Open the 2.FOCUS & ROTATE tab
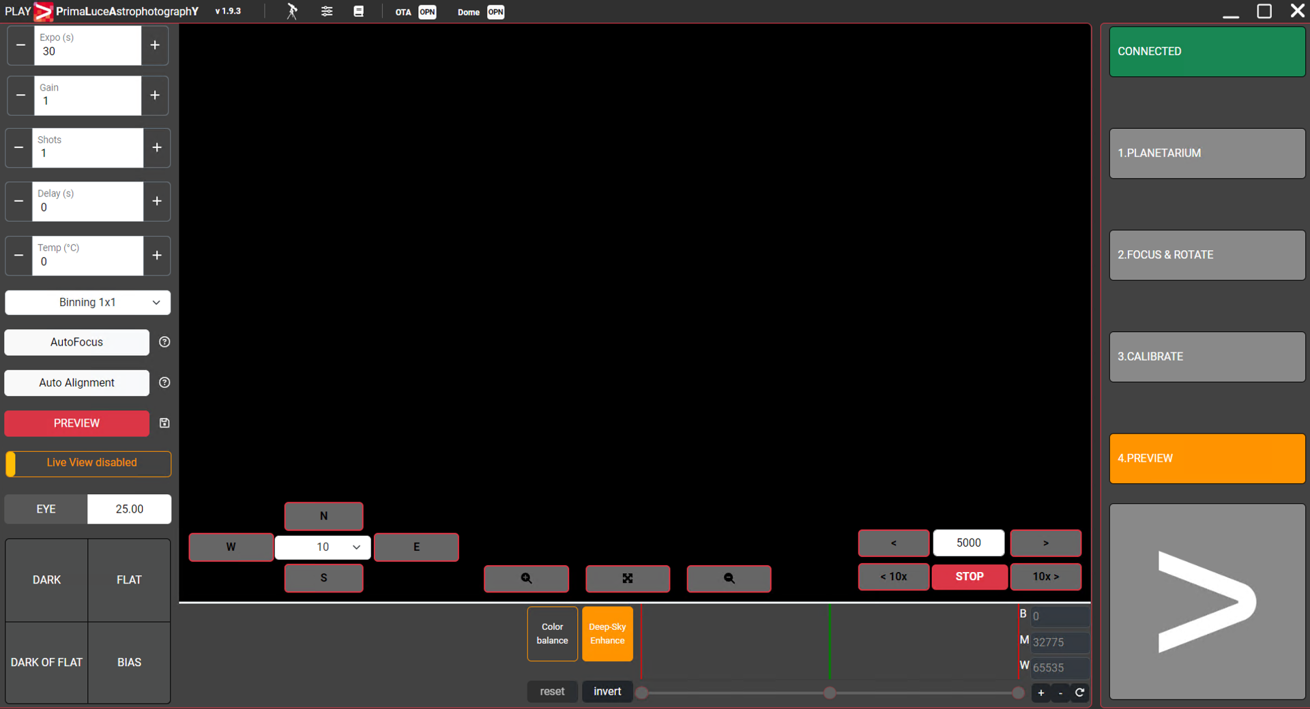 (x=1207, y=255)
